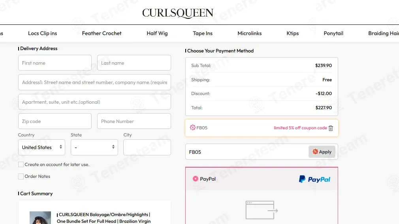Enable the Order Notes checkbox
Image resolution: width=399 pixels, height=224 pixels.
pos(21,176)
